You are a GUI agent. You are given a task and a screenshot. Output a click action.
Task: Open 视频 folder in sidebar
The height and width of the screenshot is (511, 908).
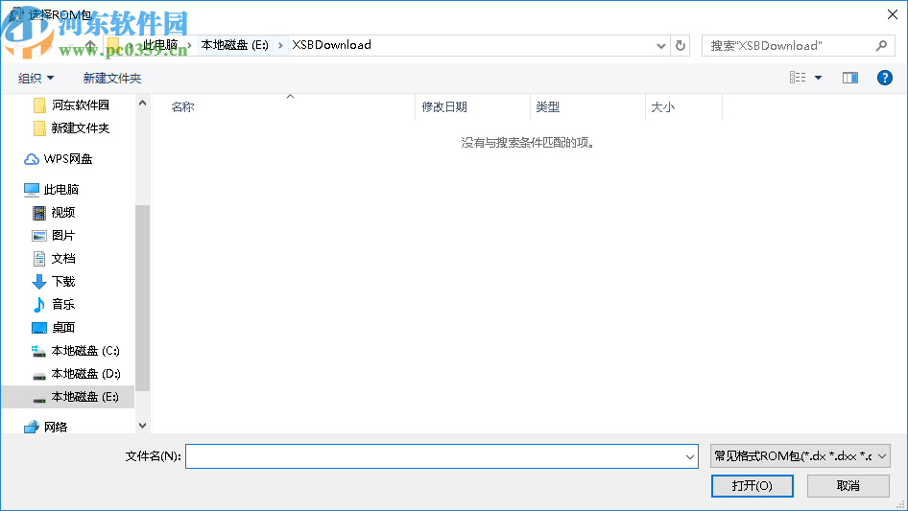(63, 213)
